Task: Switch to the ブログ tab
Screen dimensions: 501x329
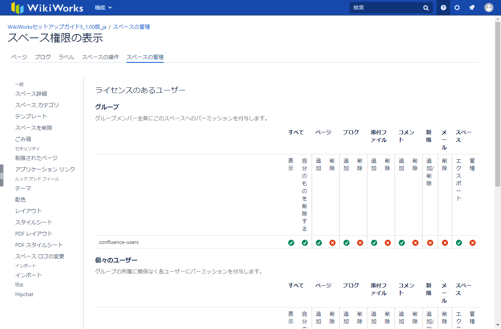Action: (x=43, y=57)
